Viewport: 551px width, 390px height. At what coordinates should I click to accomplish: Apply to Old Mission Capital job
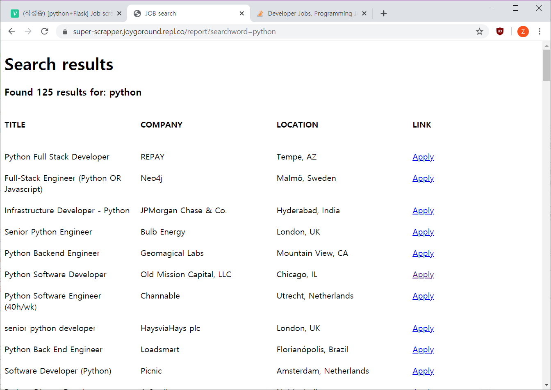tap(423, 275)
